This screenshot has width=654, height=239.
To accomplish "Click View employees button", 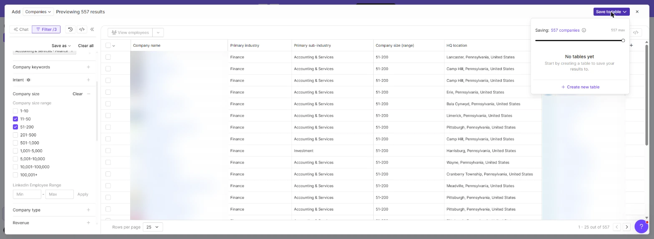I will pyautogui.click(x=130, y=33).
